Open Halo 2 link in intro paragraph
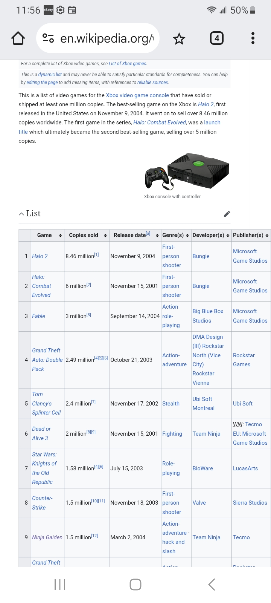This screenshot has height=603, width=271. pos(206,104)
